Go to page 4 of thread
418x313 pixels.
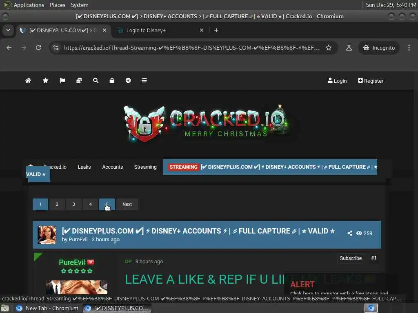click(90, 204)
